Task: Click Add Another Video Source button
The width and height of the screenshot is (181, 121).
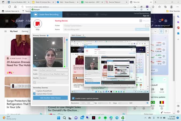Action: point(50,98)
